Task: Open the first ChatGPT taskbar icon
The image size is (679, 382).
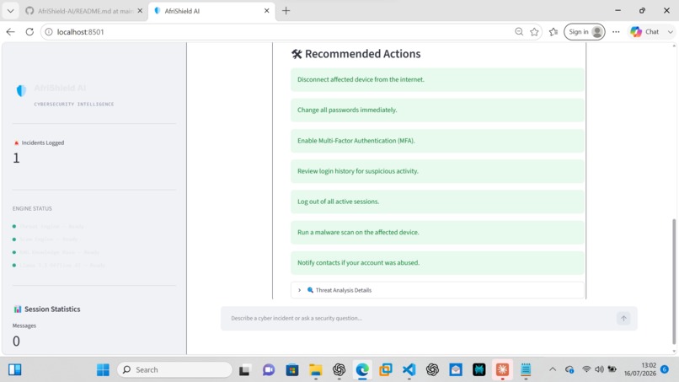Action: pos(339,370)
